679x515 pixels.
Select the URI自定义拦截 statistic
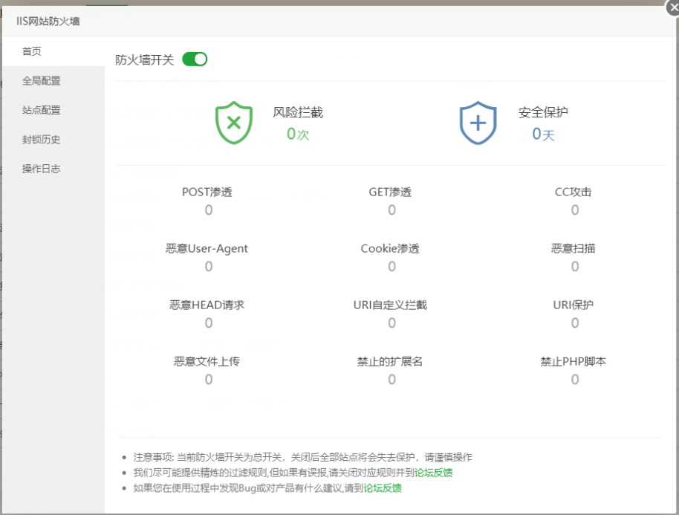tap(391, 314)
